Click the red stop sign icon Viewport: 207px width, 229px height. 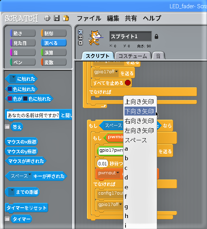[128, 83]
